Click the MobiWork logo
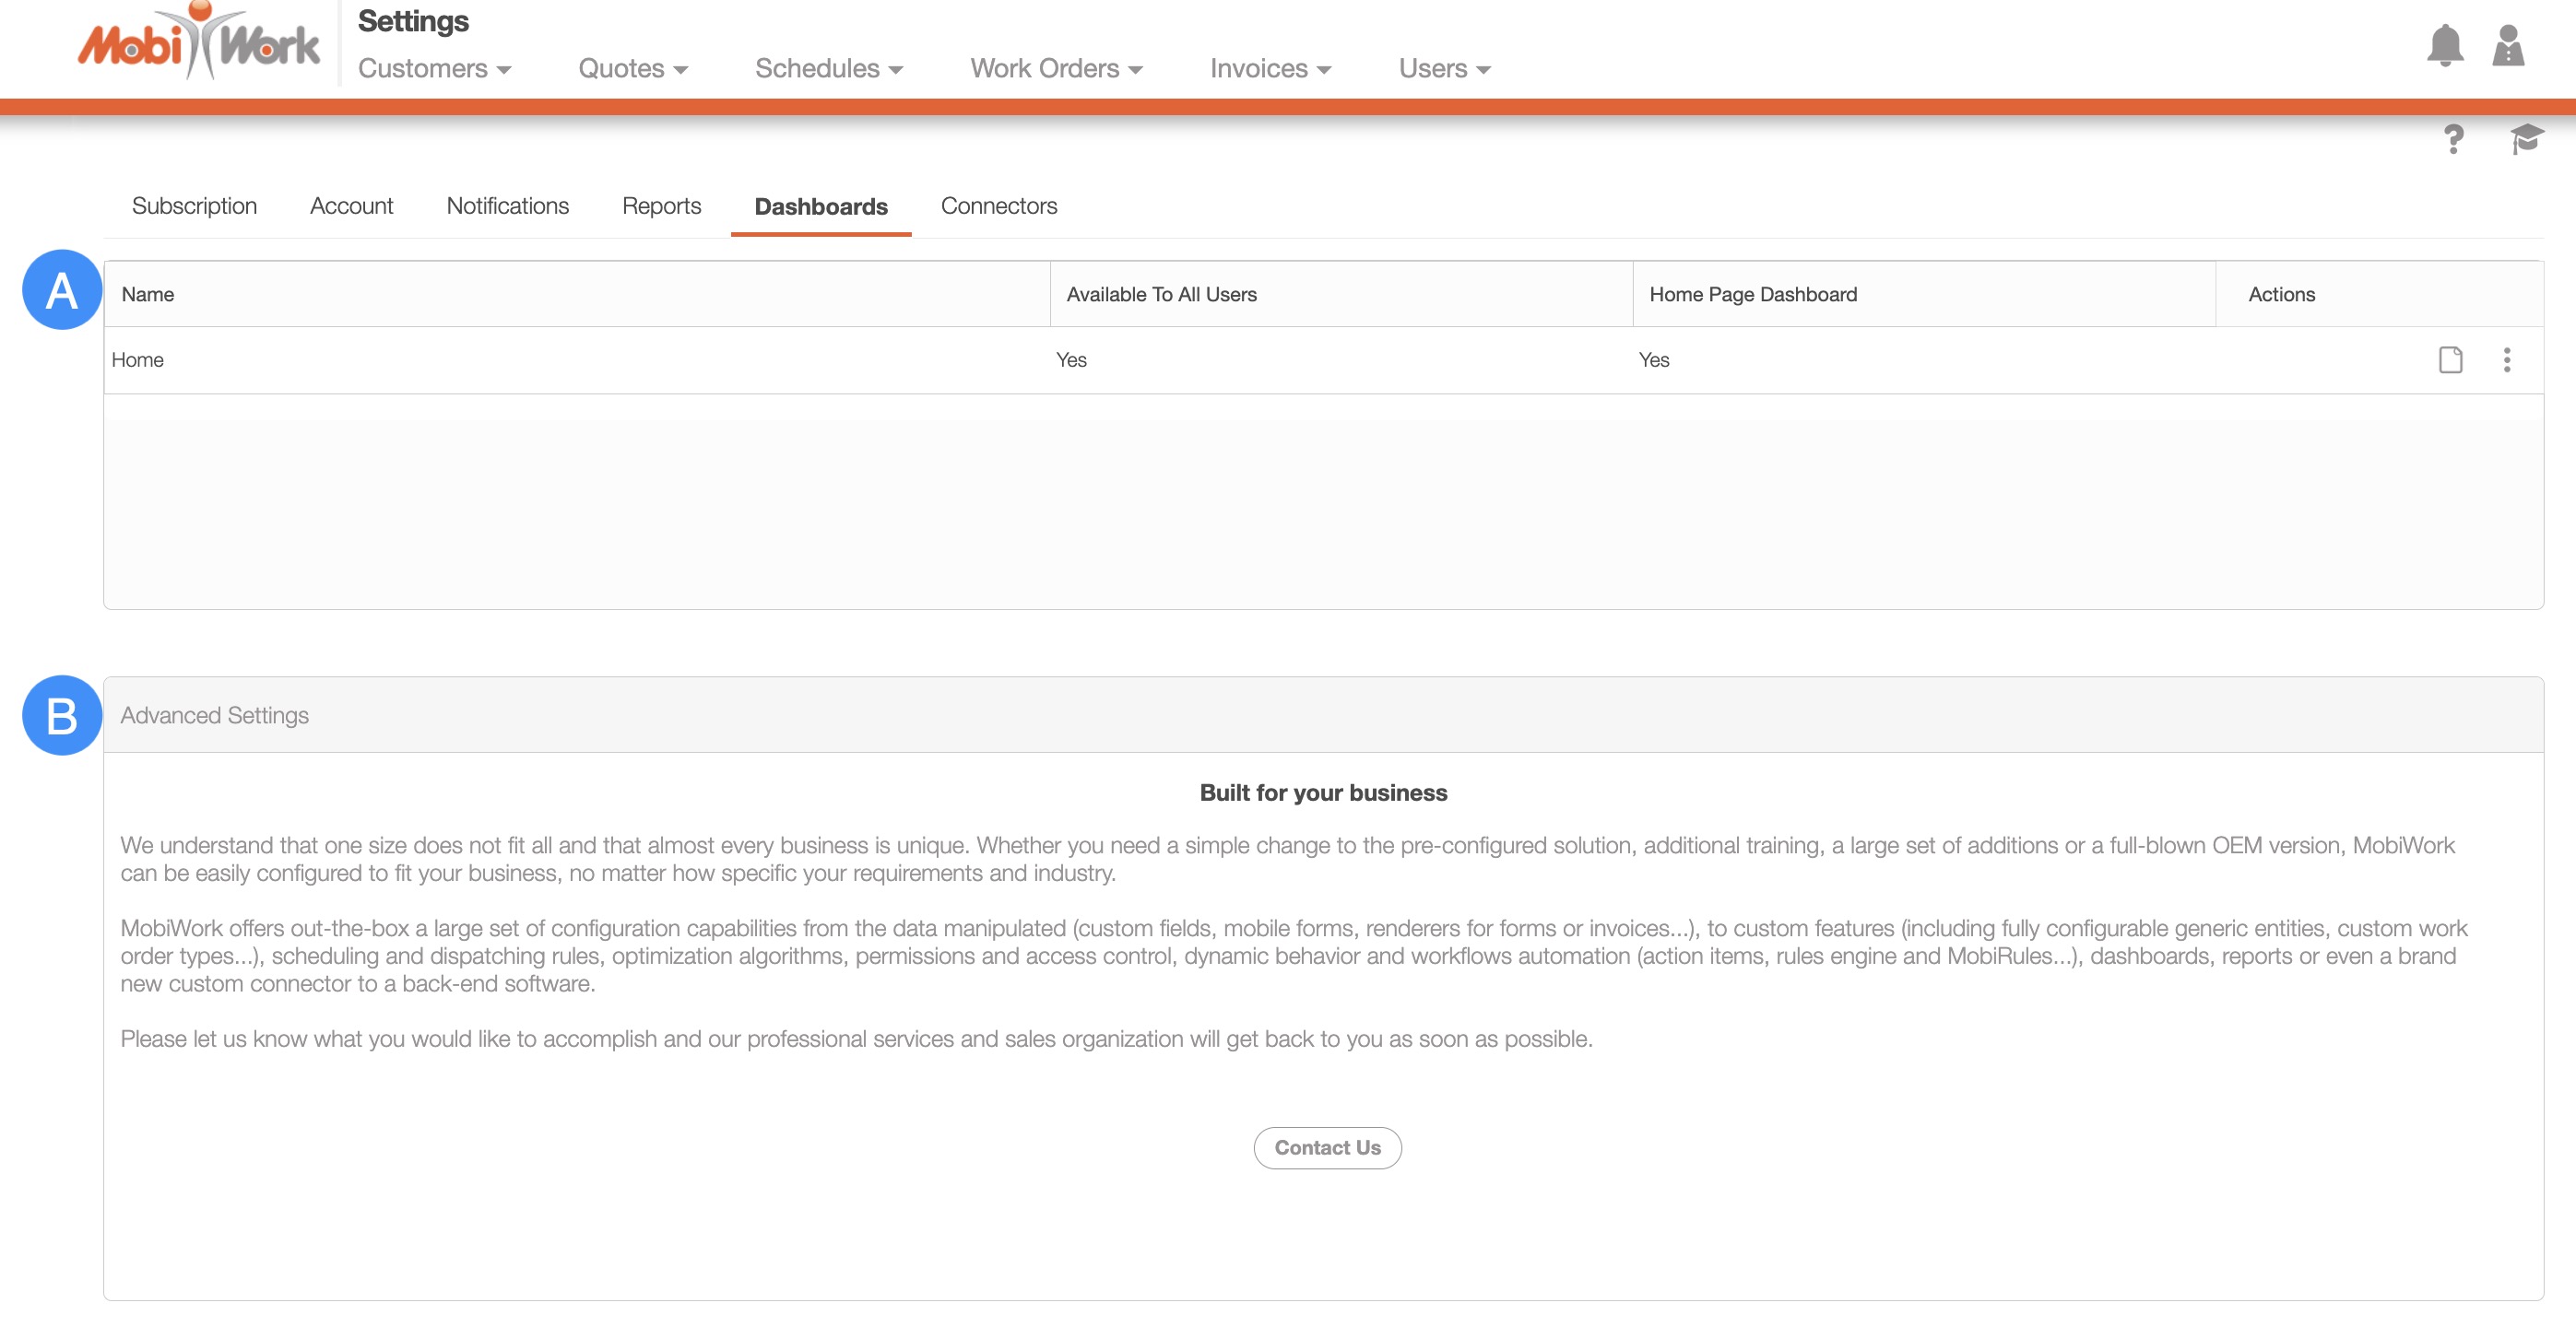This screenshot has width=2576, height=1338. click(x=198, y=44)
